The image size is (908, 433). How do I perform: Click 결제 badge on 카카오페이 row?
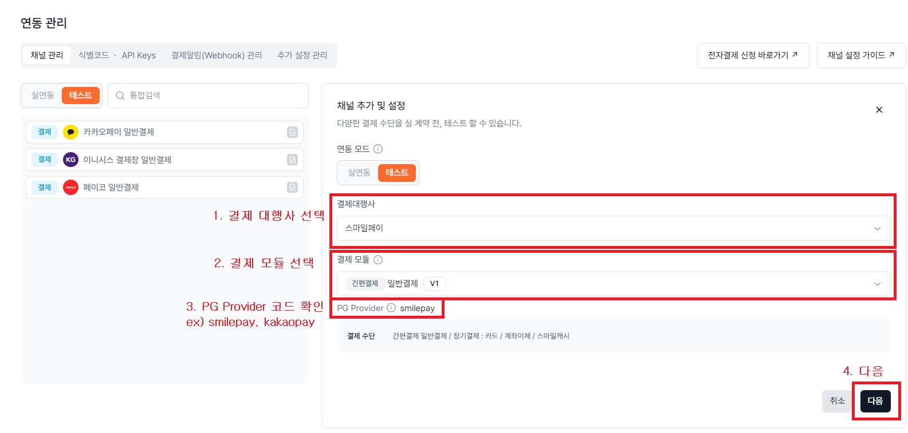click(x=45, y=132)
